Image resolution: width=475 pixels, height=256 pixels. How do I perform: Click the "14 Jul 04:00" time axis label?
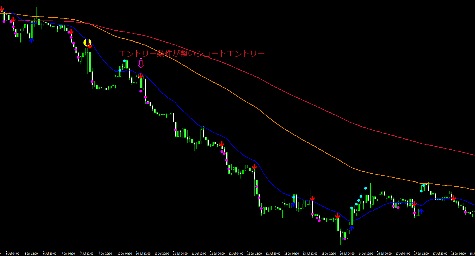point(347,254)
